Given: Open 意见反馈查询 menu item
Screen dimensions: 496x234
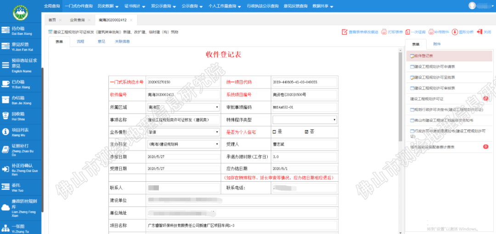Looking at the screenshot, I should pos(295,6).
